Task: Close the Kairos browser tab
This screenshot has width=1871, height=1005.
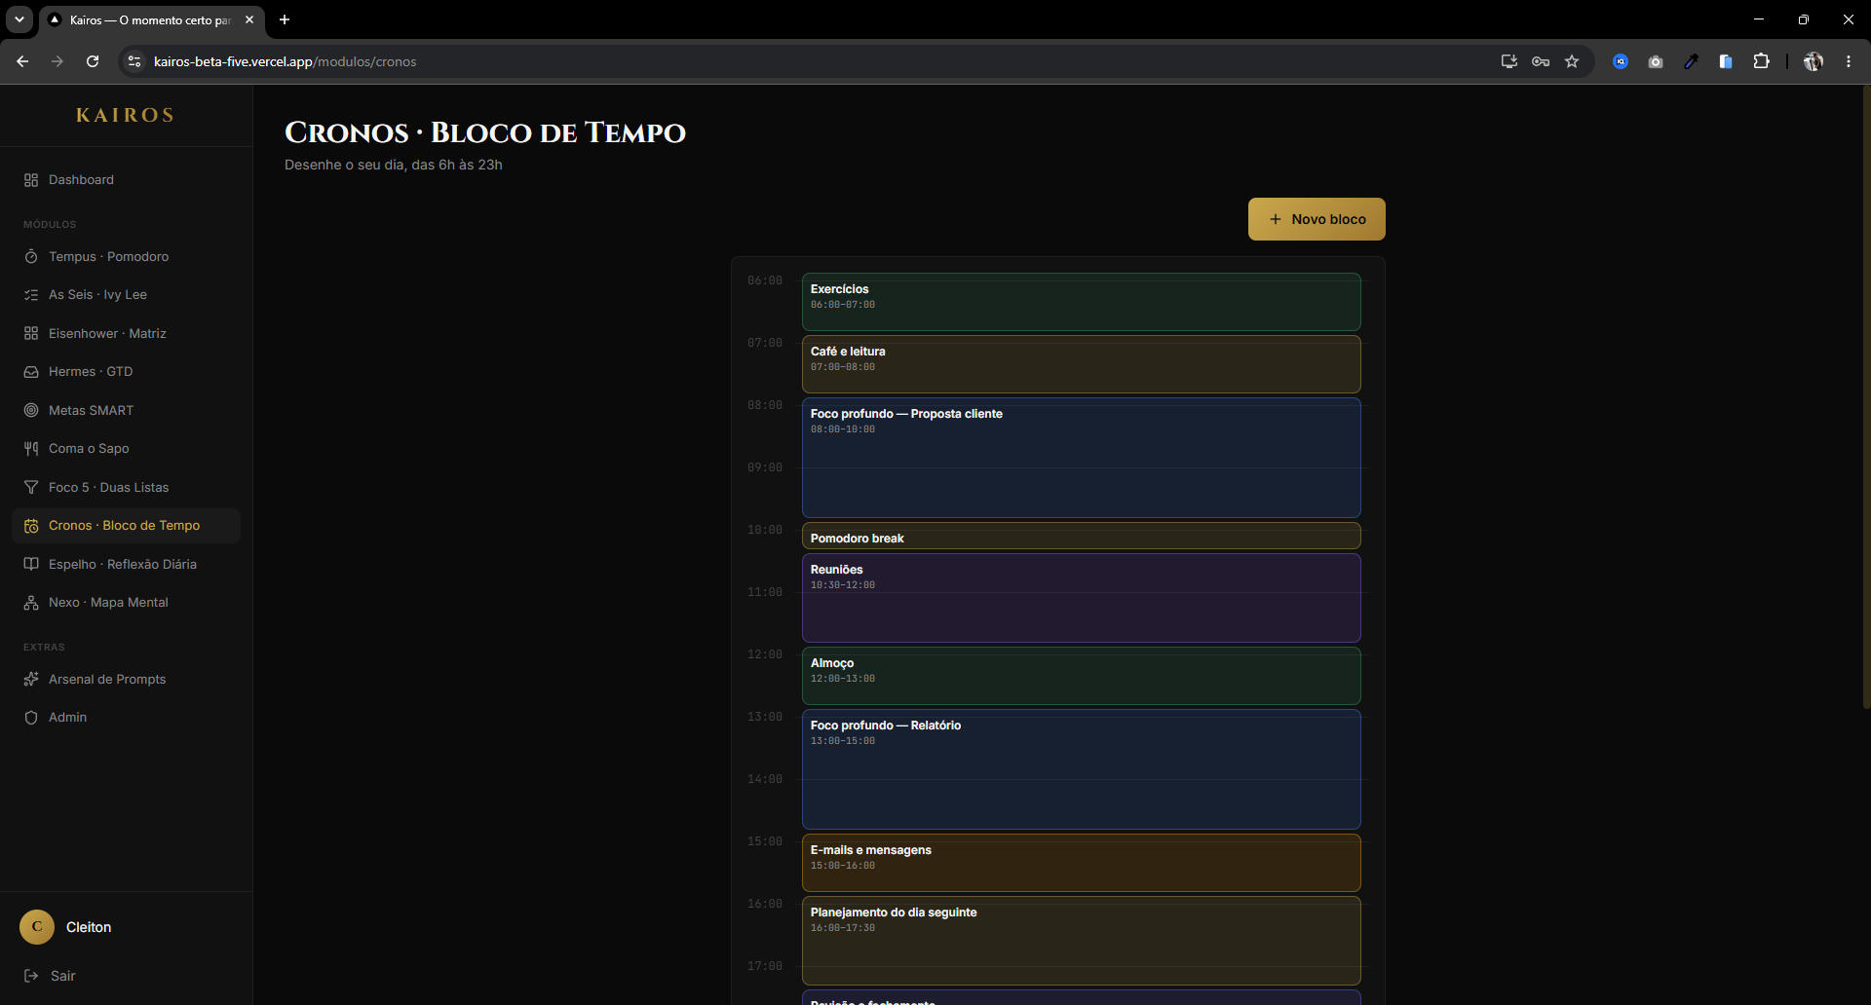Action: 249,19
